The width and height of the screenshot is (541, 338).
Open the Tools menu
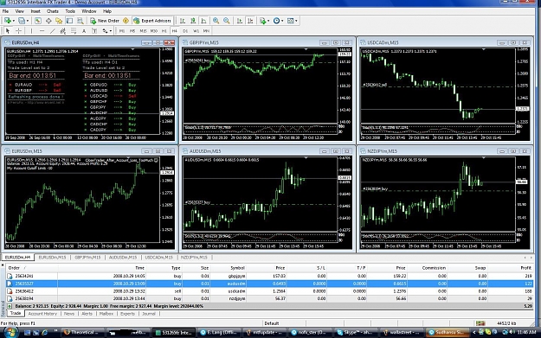(x=70, y=11)
